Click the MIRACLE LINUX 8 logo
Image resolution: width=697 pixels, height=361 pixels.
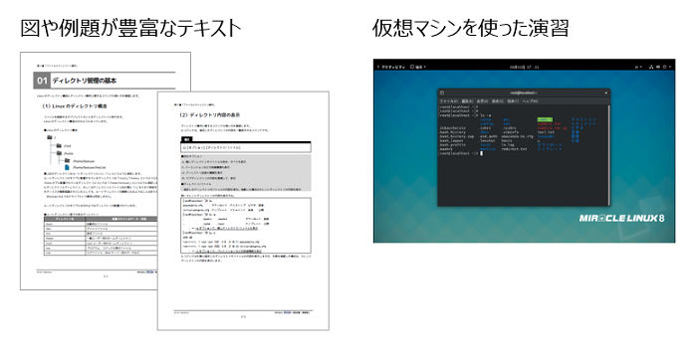tap(622, 218)
